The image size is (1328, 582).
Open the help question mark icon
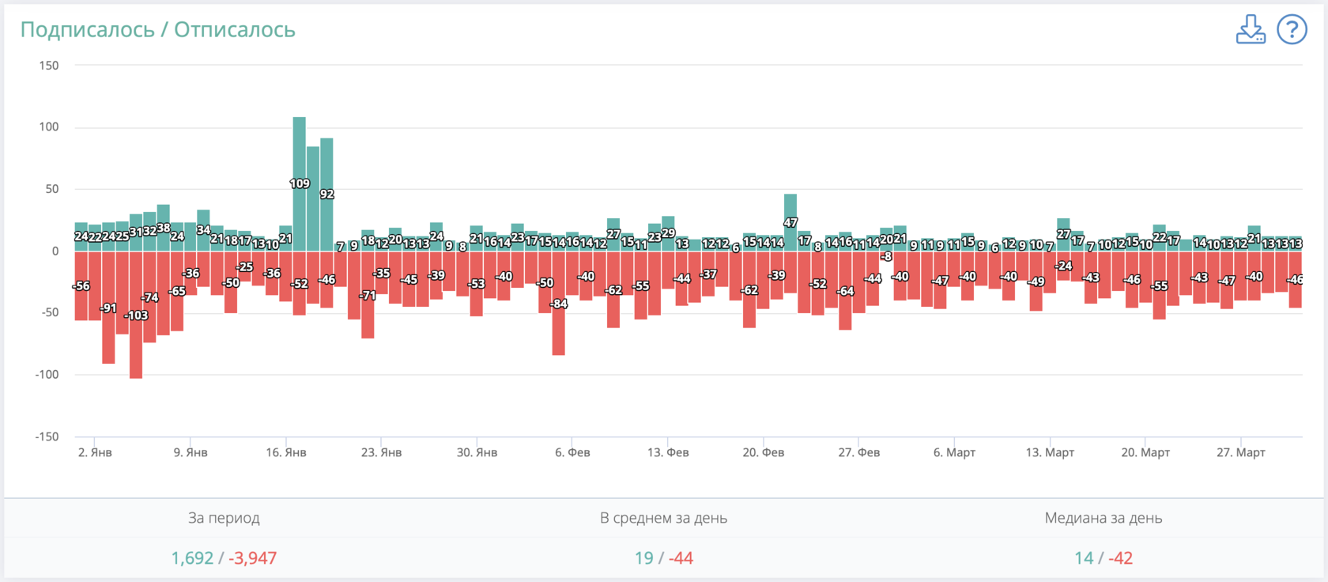1292,29
